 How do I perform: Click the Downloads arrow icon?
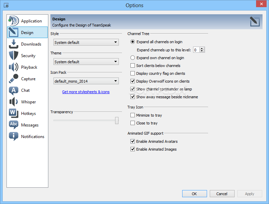tap(14, 44)
